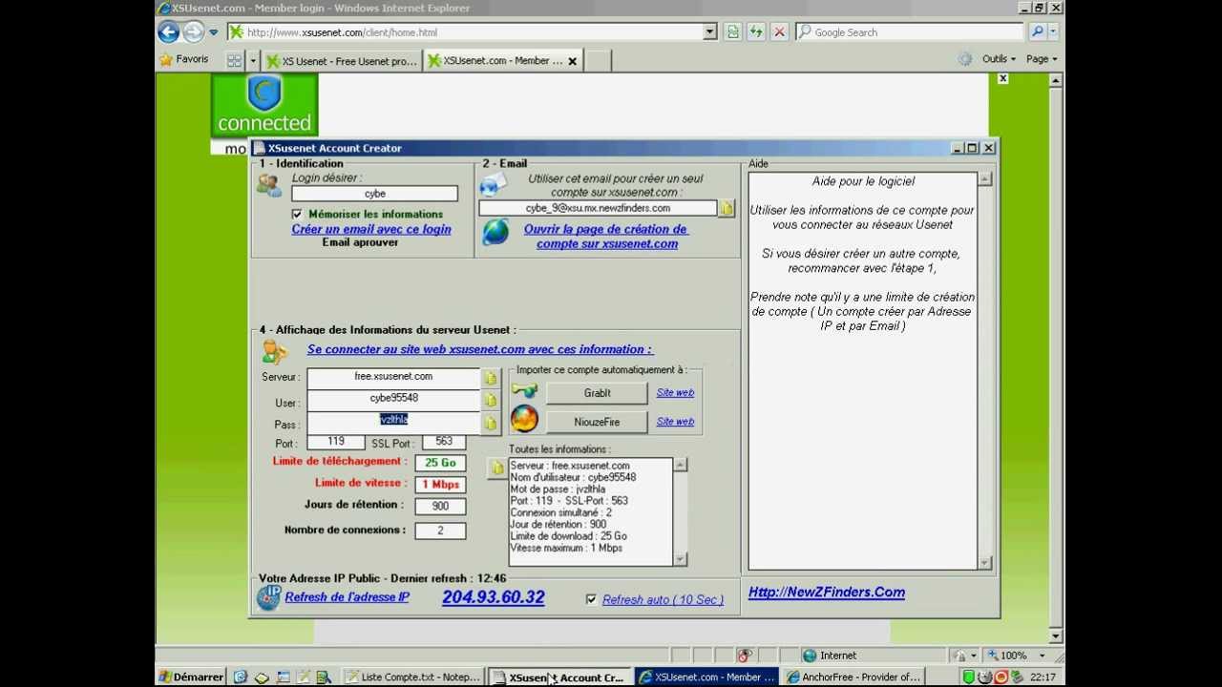The image size is (1222, 687).
Task: Click the user key icon beside Se connecter link
Action: (x=275, y=351)
